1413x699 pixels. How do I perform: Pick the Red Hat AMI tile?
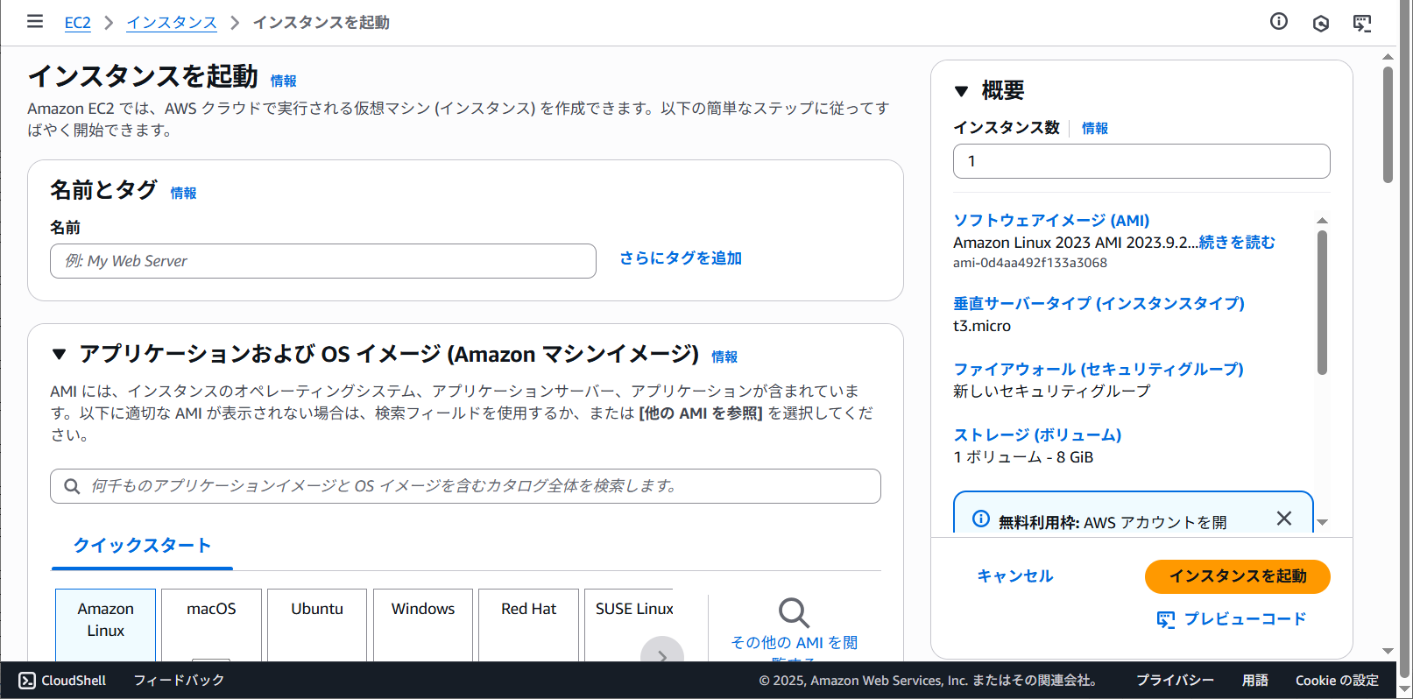pos(528,623)
